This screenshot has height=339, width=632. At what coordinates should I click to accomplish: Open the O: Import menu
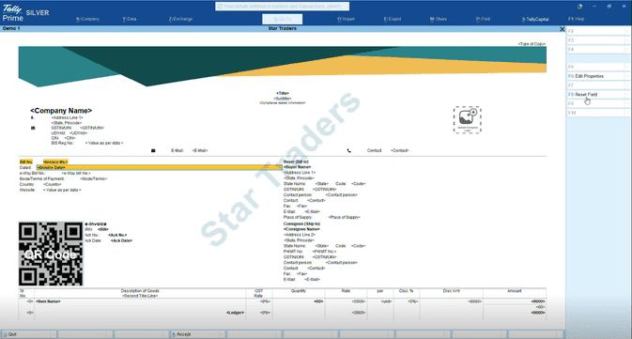tap(347, 19)
